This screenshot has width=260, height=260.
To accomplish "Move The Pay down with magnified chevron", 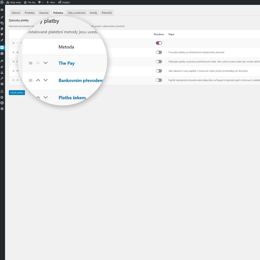I will 45,63.
